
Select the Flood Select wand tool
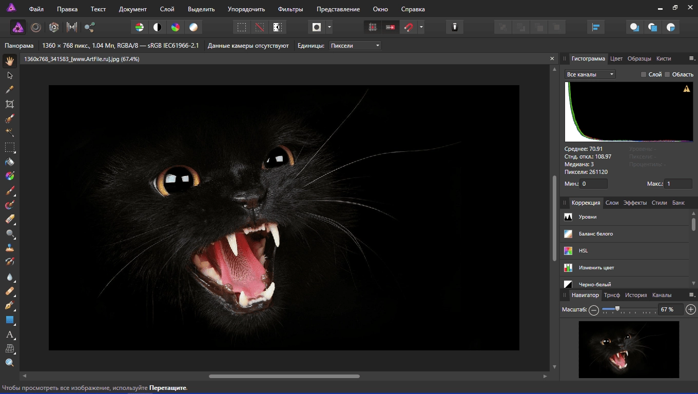click(x=10, y=133)
